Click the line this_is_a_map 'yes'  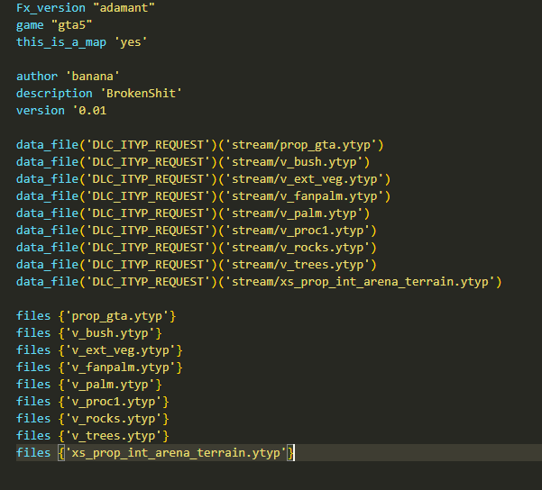click(81, 42)
